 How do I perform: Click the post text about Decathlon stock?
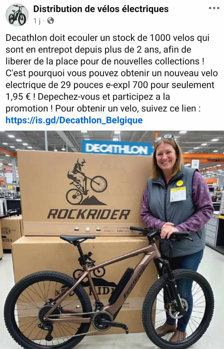tap(112, 73)
